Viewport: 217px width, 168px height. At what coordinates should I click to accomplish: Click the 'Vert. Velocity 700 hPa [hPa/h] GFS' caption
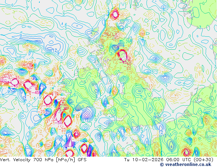coord(43,160)
